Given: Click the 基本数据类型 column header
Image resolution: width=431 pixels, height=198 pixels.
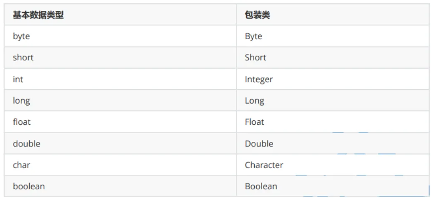Looking at the screenshot, I should pos(38,15).
